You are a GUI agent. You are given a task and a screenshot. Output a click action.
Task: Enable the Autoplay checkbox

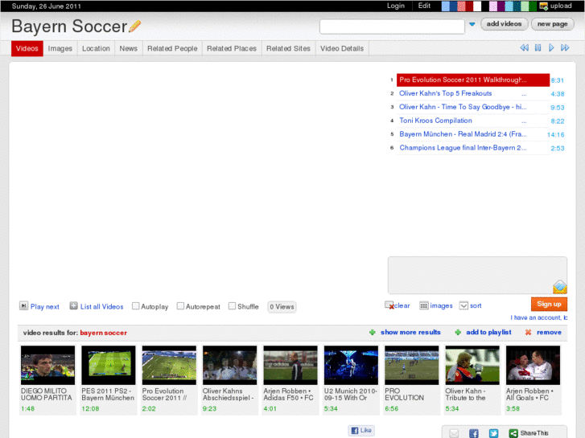pyautogui.click(x=136, y=306)
